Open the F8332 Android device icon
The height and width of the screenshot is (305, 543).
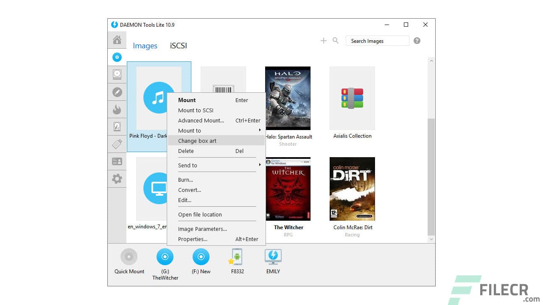[x=236, y=256]
